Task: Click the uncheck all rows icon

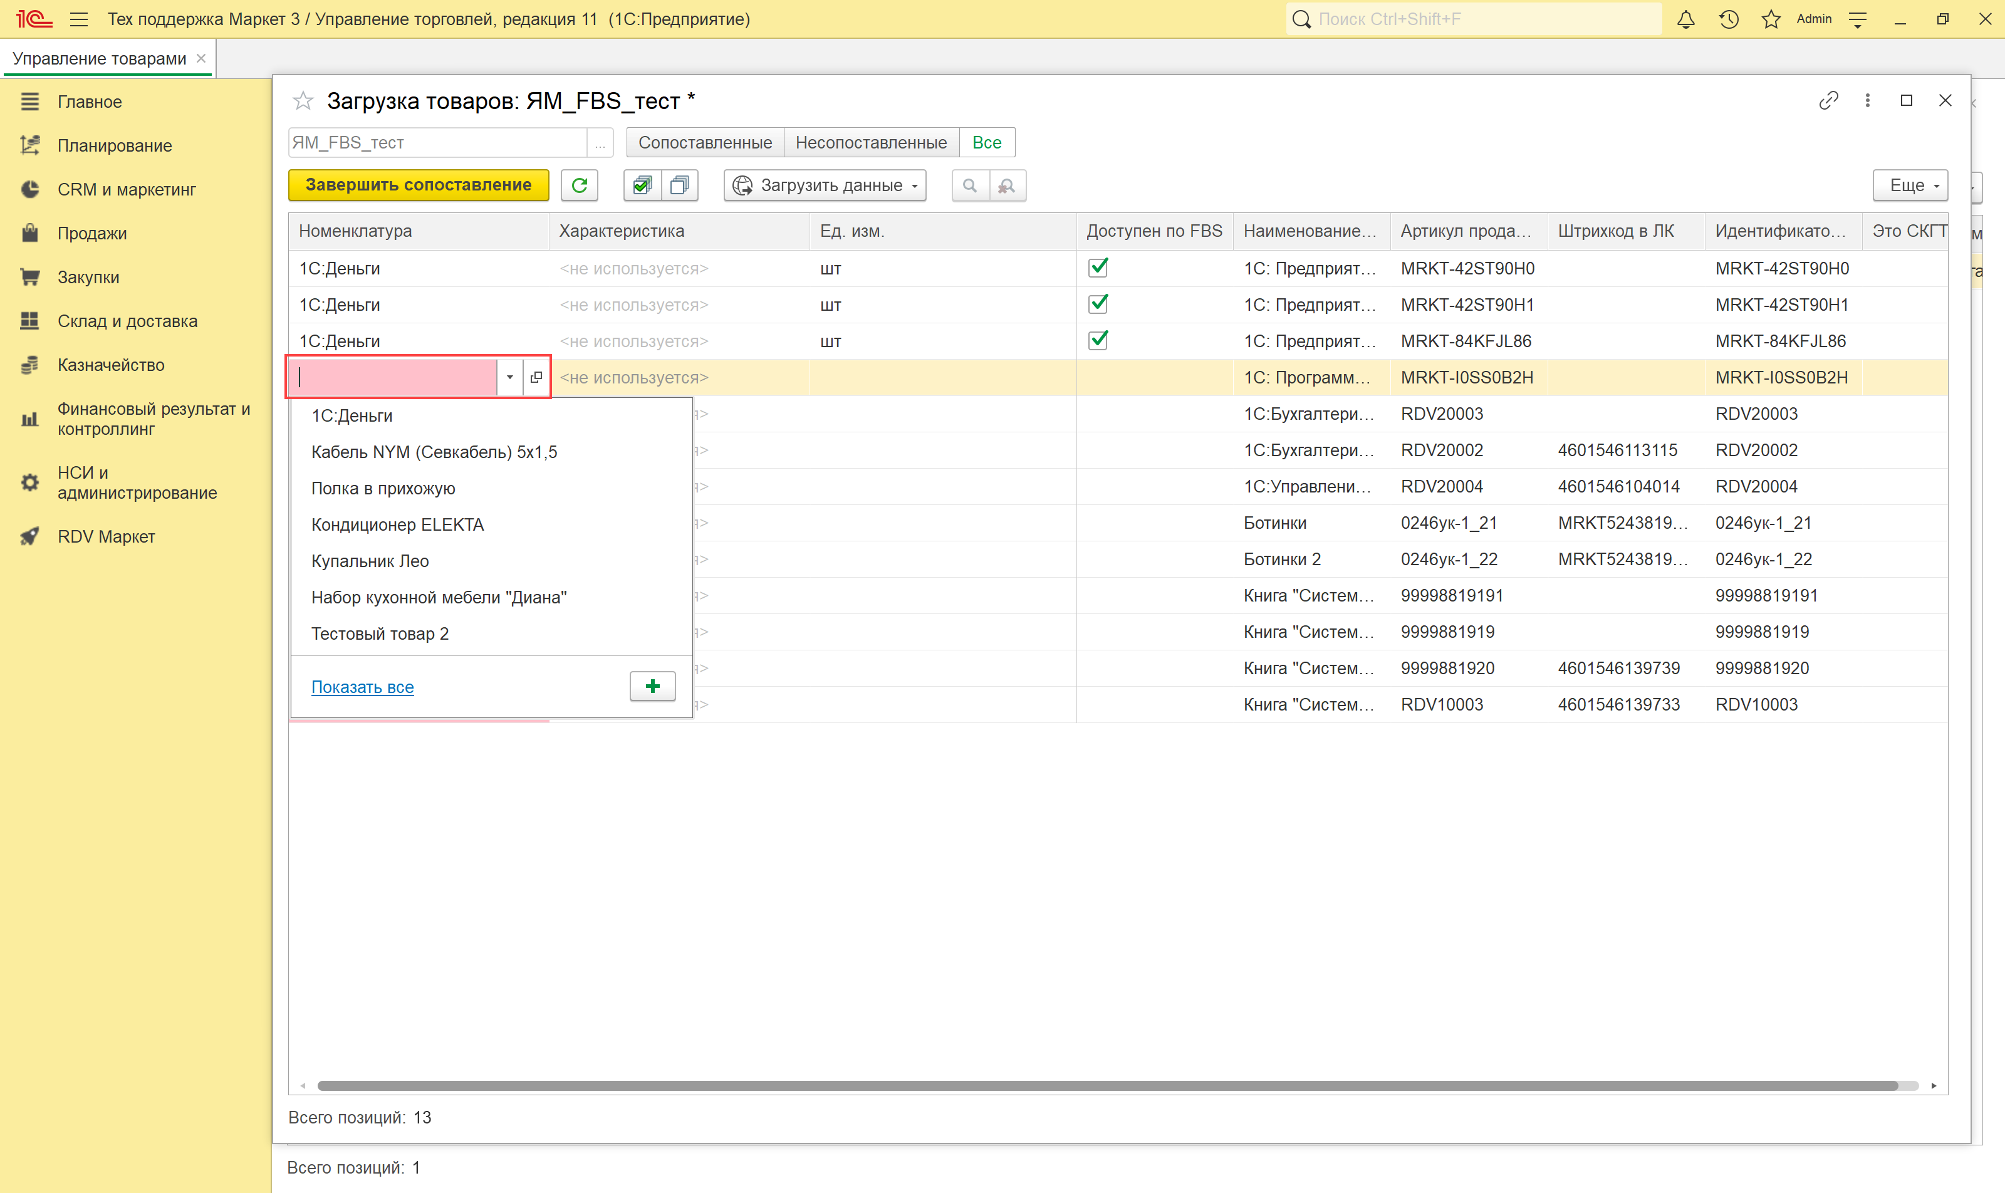Action: (x=679, y=185)
